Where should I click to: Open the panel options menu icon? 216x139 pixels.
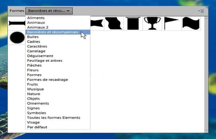pyautogui.click(x=201, y=11)
